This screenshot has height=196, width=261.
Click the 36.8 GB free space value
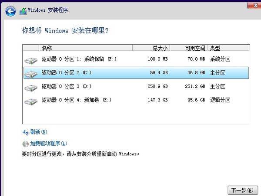[x=196, y=73]
